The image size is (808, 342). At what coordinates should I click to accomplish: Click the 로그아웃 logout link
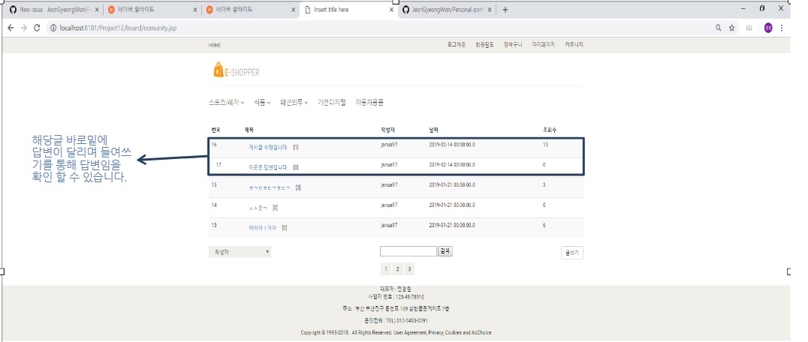coord(456,45)
